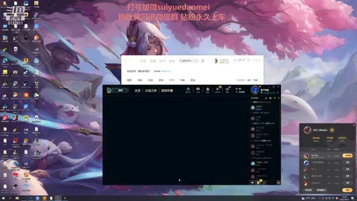Open the 云顶之弈 tab in League client
Screen dimensions: 357x201
pyautogui.click(x=151, y=91)
